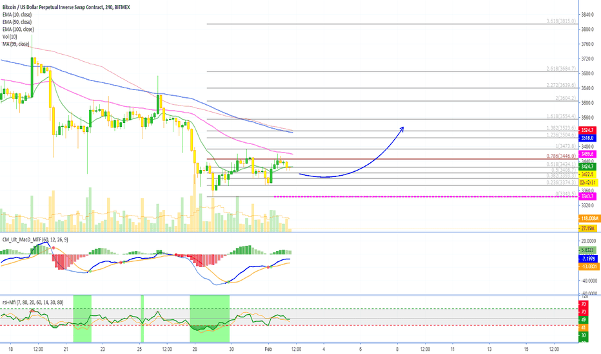Click 3760.0 on the price axis
601x354 pixels.
tap(587, 44)
